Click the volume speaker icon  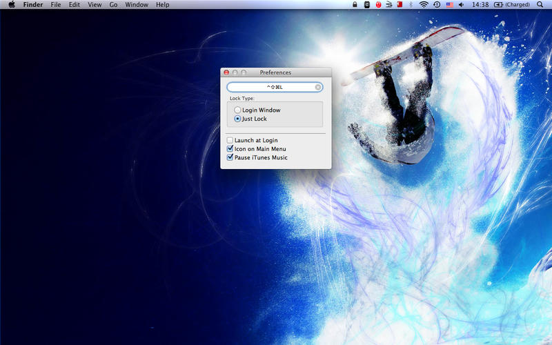coord(462,5)
